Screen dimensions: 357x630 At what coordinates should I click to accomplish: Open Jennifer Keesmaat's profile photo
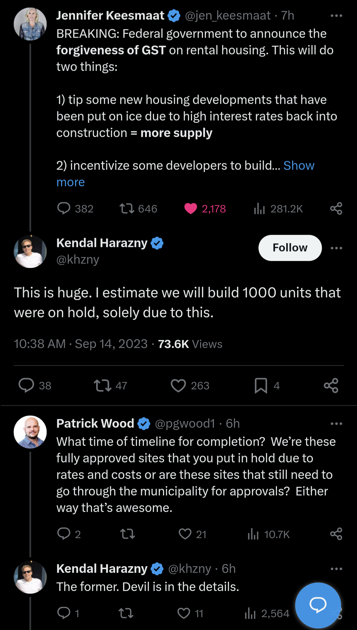[30, 24]
